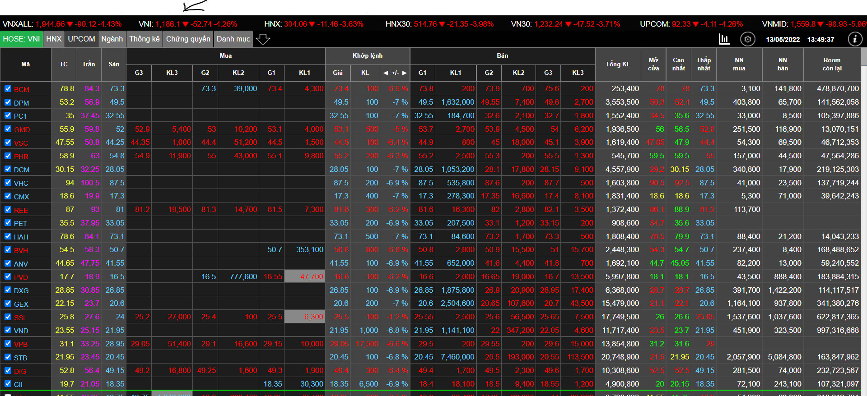This screenshot has width=867, height=396.
Task: Click highlighted 47,700 cell in PVD row
Action: click(x=304, y=276)
